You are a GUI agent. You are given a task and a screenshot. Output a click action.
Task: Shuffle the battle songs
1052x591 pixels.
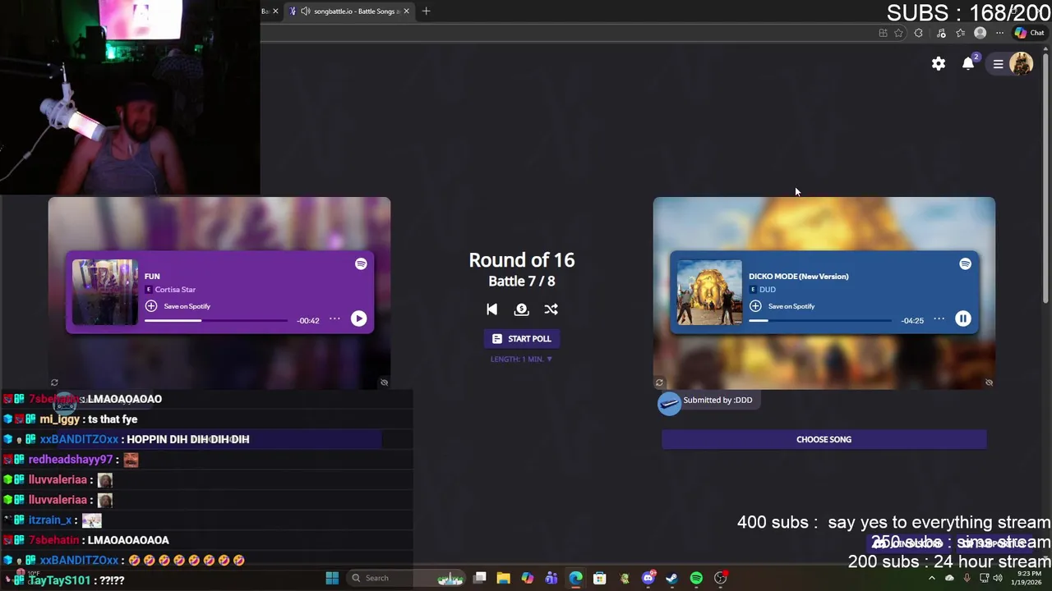(551, 309)
